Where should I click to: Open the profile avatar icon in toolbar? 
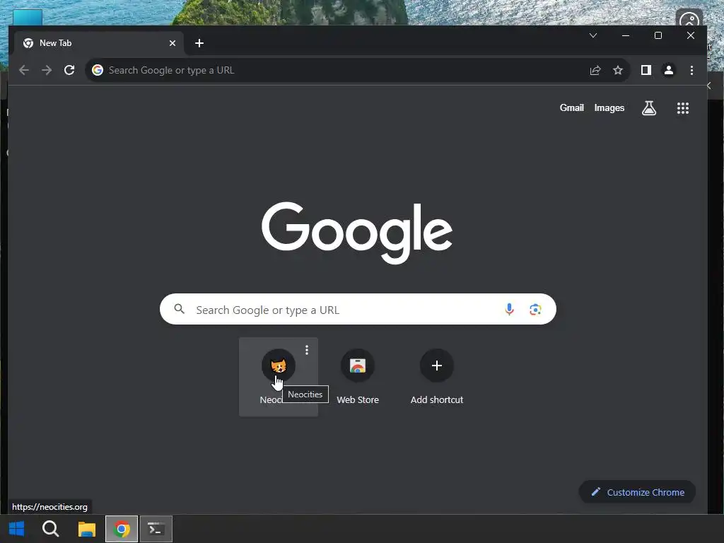pyautogui.click(x=669, y=70)
